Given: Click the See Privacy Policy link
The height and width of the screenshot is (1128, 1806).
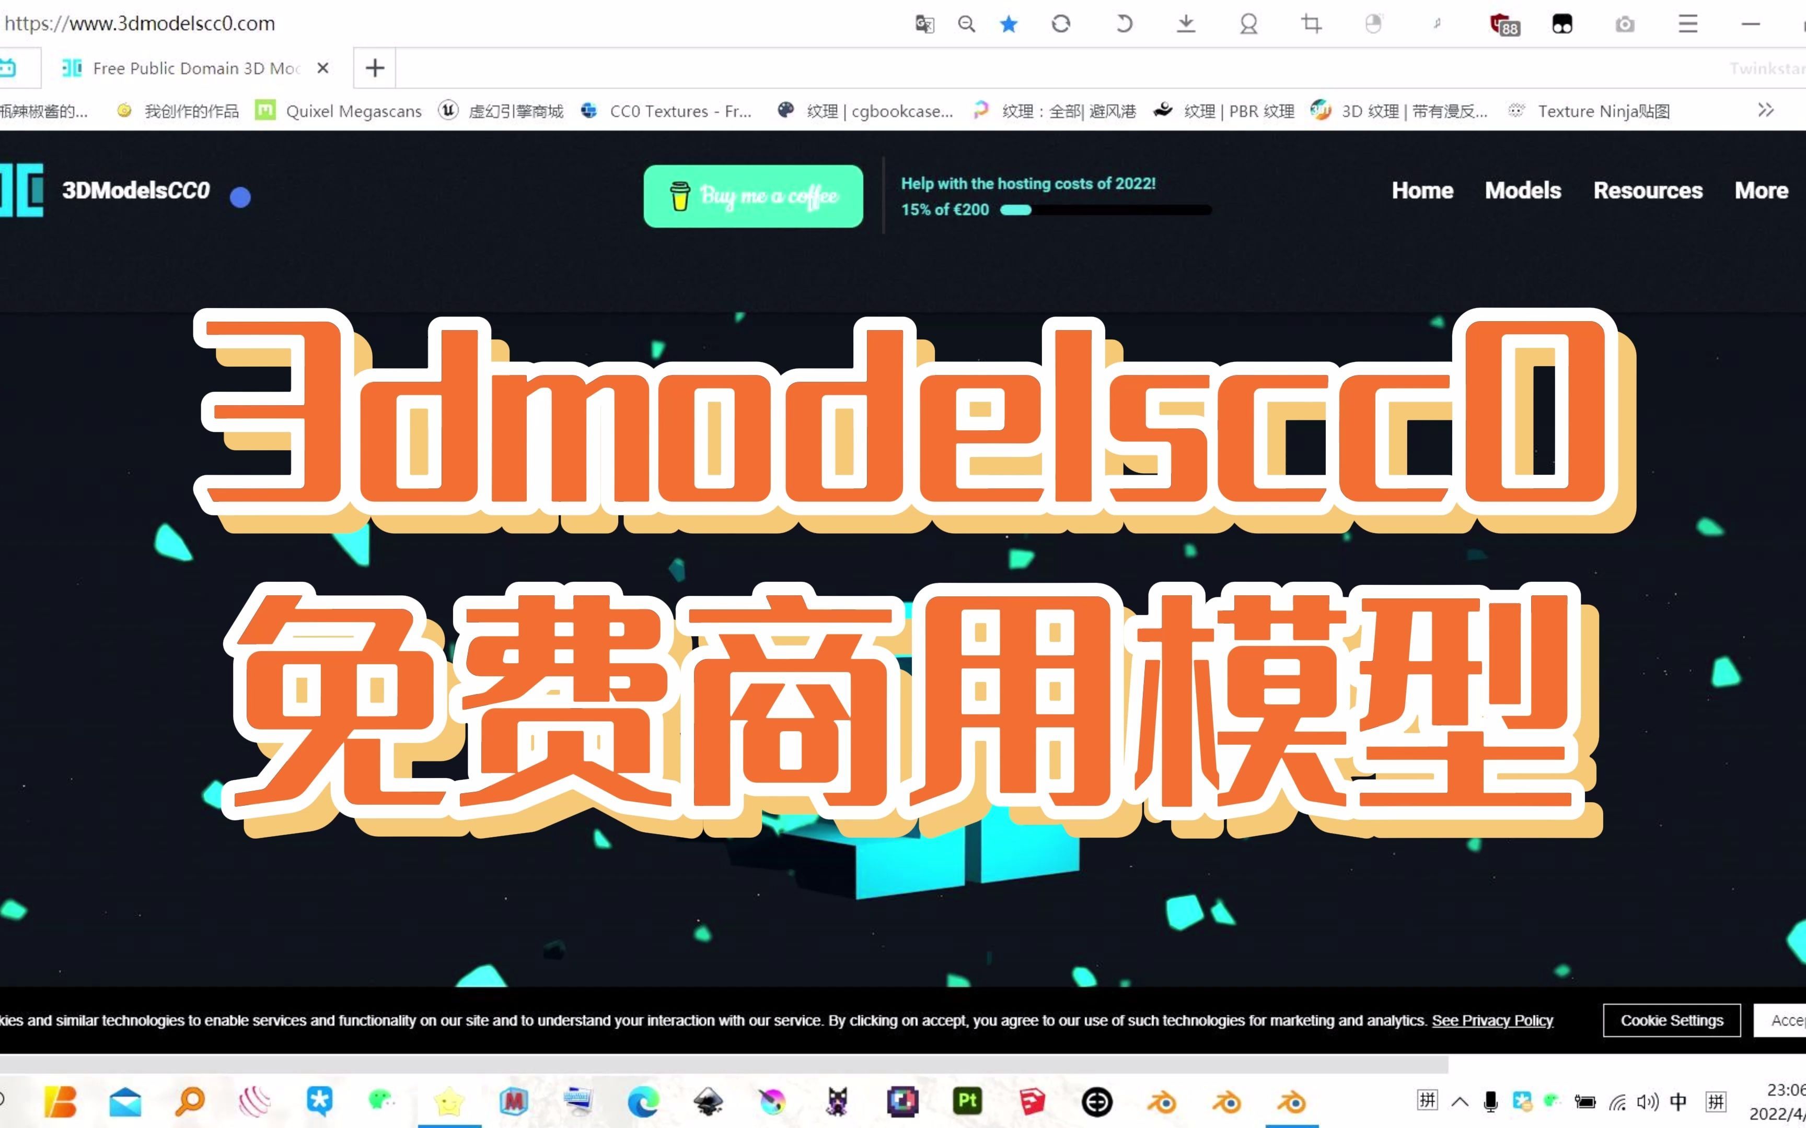Looking at the screenshot, I should pos(1492,1020).
